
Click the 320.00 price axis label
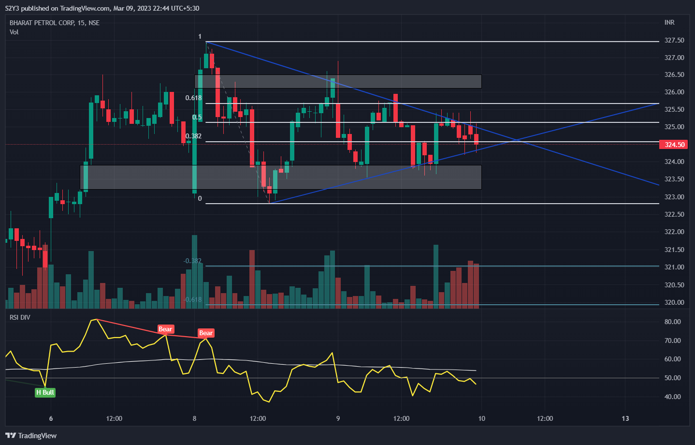(674, 303)
